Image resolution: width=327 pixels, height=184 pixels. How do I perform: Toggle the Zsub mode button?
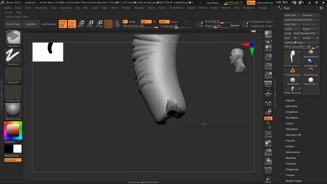174,21
